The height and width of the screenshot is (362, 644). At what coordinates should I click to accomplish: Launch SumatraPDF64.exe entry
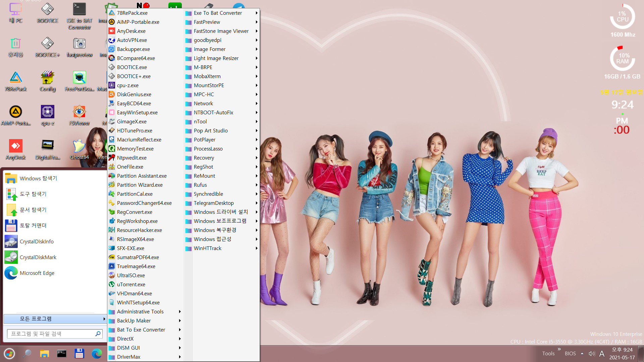tap(146, 257)
